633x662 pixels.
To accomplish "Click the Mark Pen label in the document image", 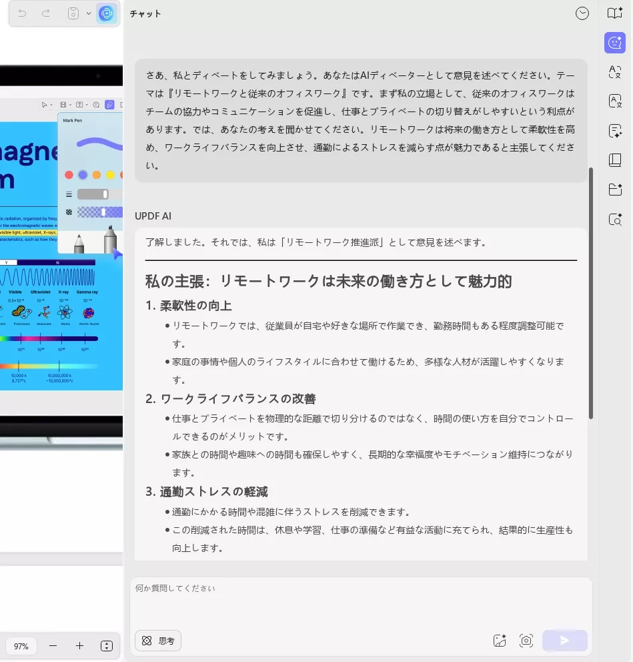I will click(x=73, y=120).
